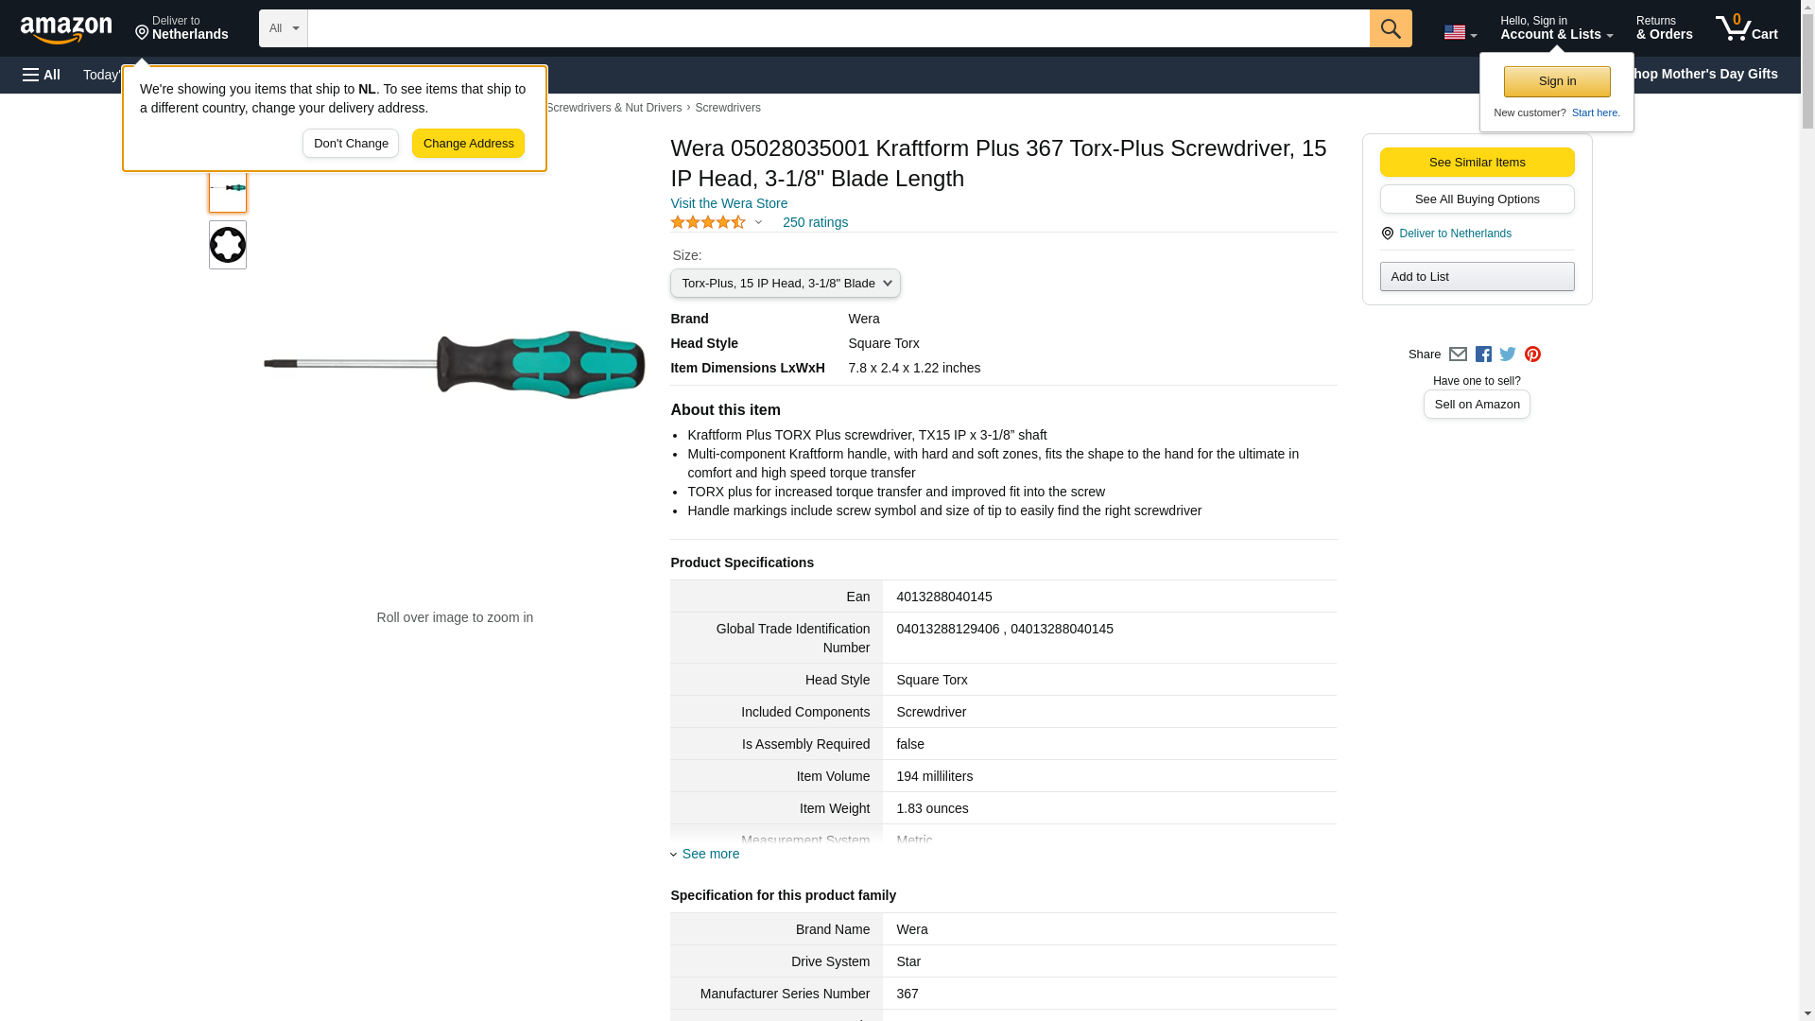This screenshot has width=1815, height=1021.
Task: Expand See more product specifications
Action: pos(710,854)
